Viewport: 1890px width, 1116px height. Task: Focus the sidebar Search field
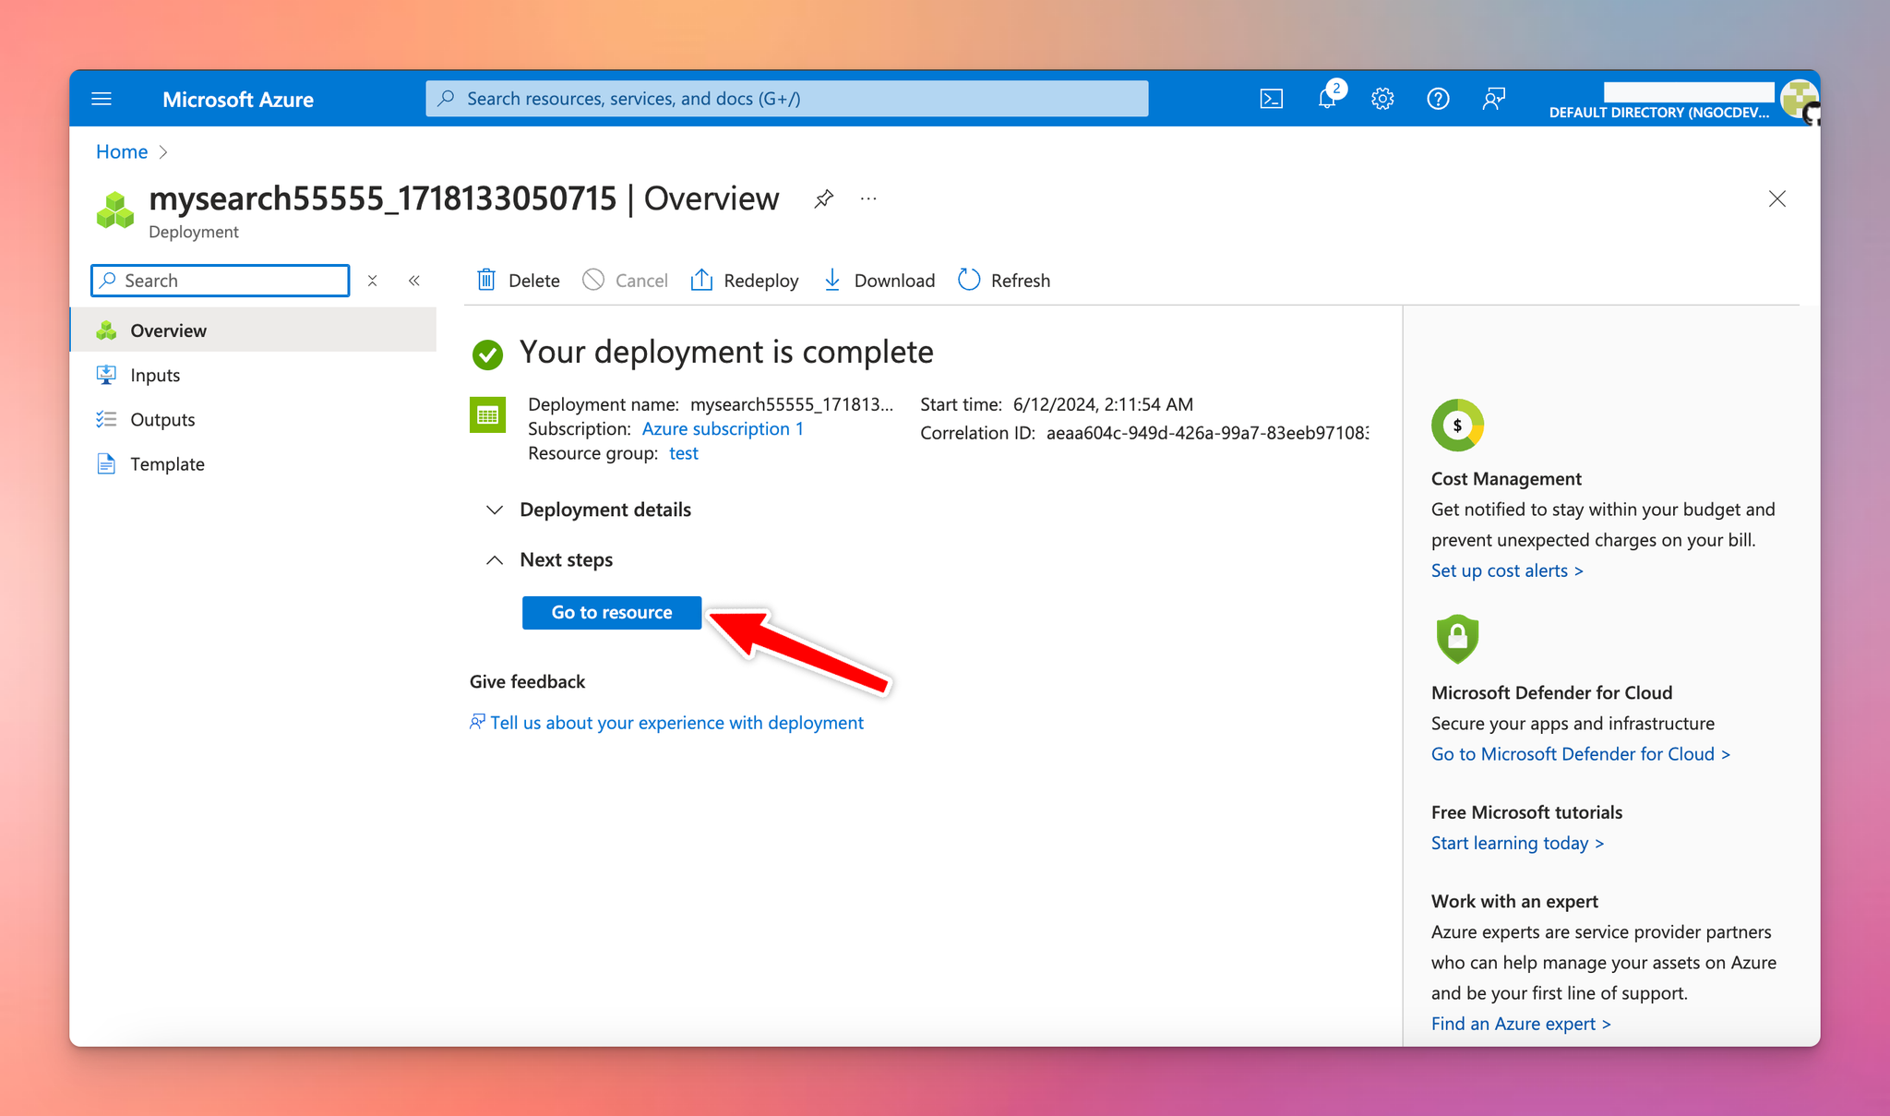(220, 281)
